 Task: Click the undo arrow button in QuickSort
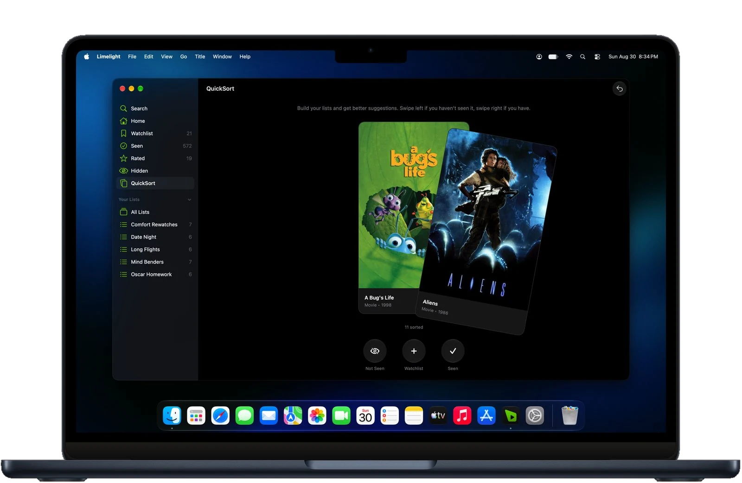tap(620, 88)
